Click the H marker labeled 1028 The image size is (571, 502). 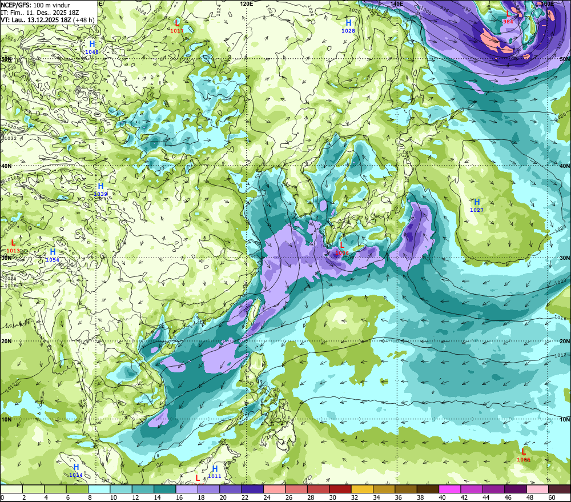348,23
